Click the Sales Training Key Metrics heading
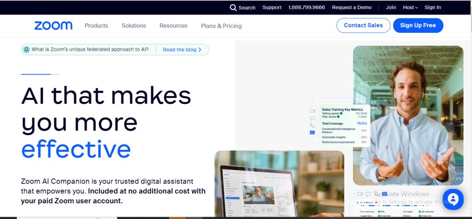Viewport: 472px width, 219px height. click(x=342, y=109)
